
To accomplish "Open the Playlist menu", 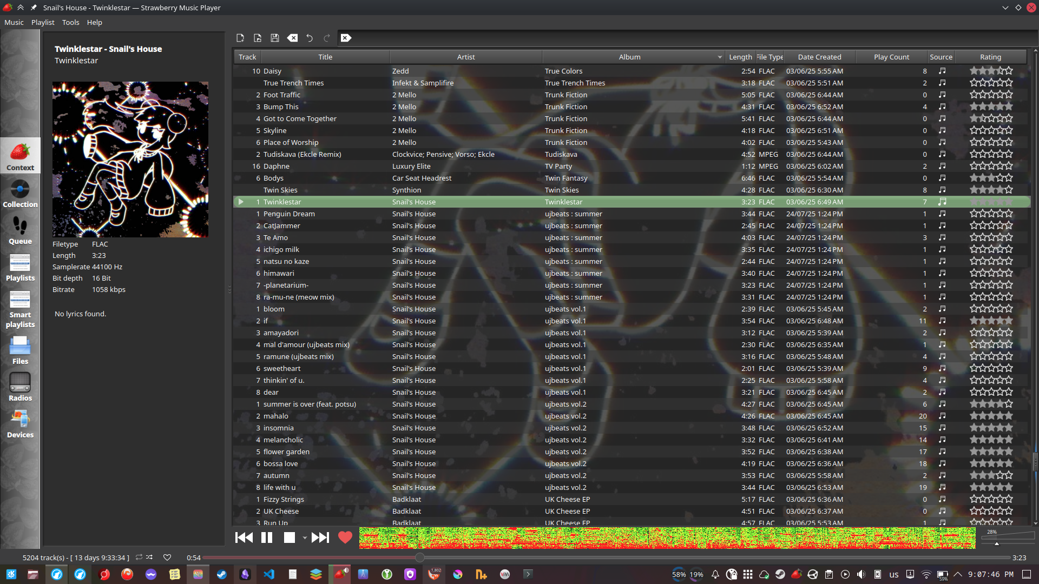I will tap(43, 22).
